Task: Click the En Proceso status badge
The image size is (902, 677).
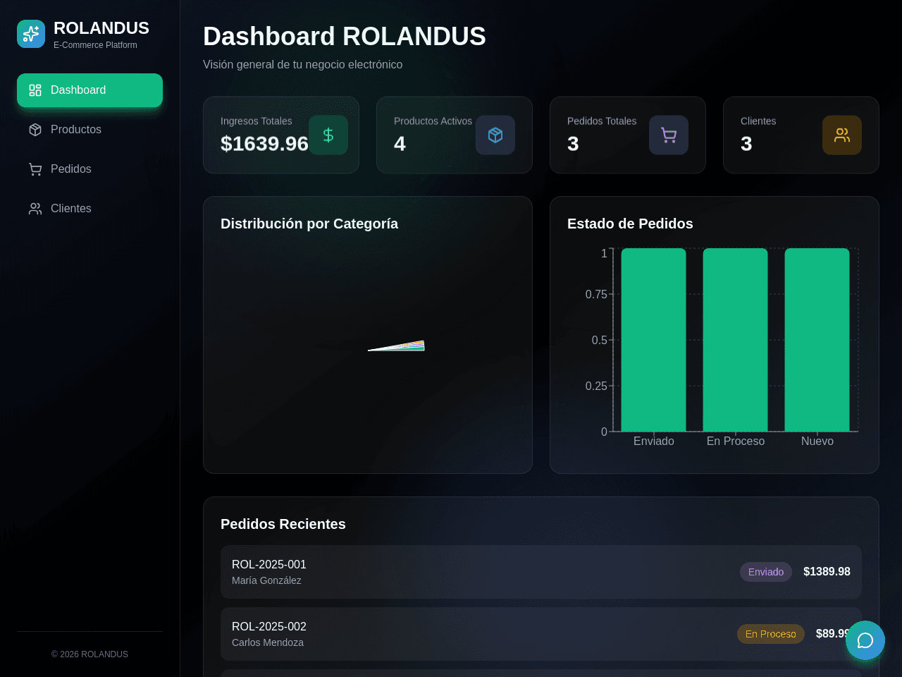Action: click(771, 634)
